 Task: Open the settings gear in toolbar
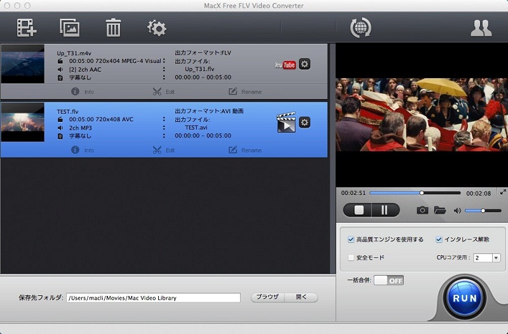pos(157,28)
